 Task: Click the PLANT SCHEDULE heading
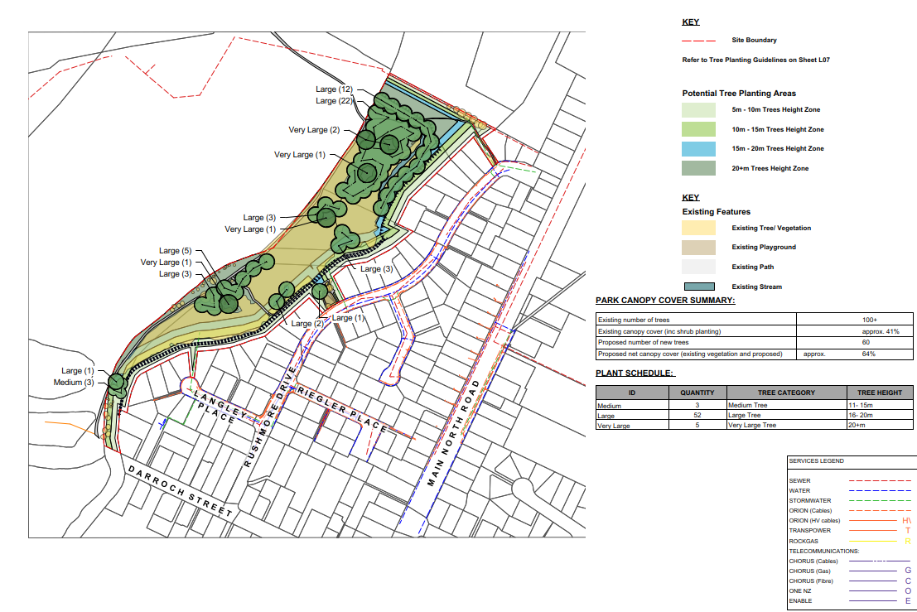click(635, 373)
